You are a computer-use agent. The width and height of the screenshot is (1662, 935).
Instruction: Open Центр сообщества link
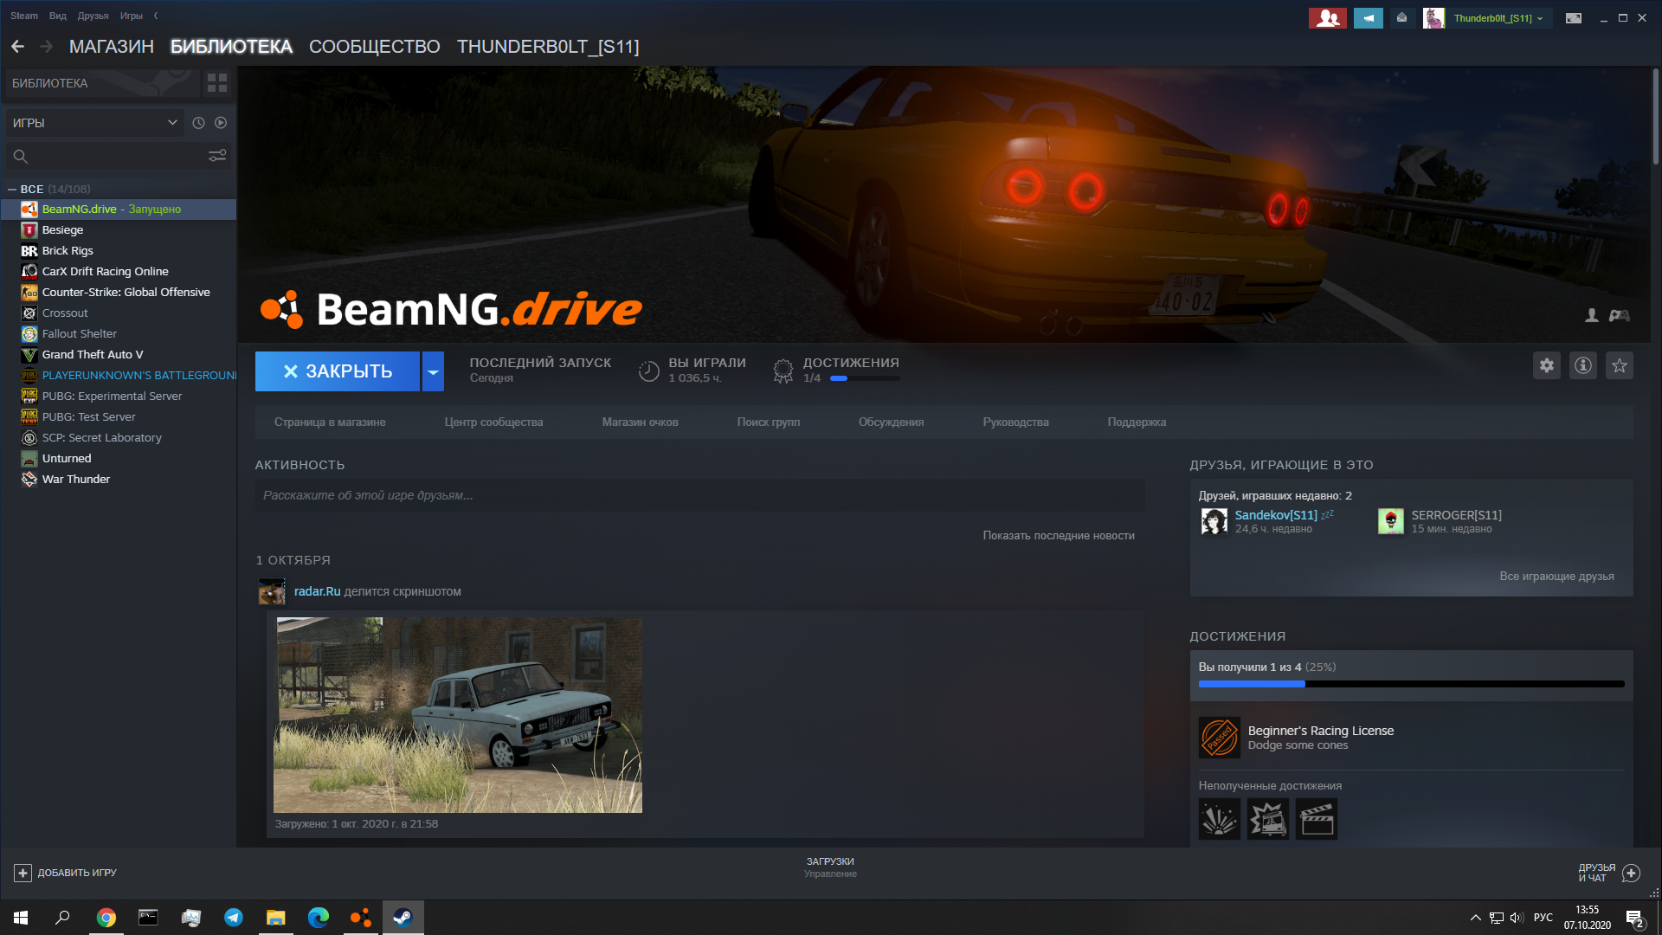[493, 422]
